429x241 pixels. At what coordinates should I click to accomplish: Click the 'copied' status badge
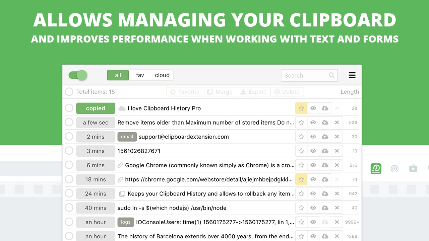point(96,108)
